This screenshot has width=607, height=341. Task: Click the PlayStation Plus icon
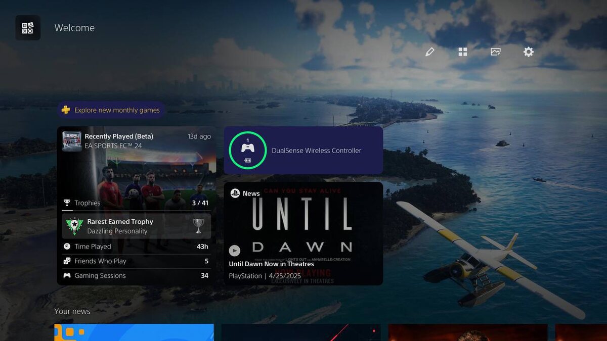66,110
